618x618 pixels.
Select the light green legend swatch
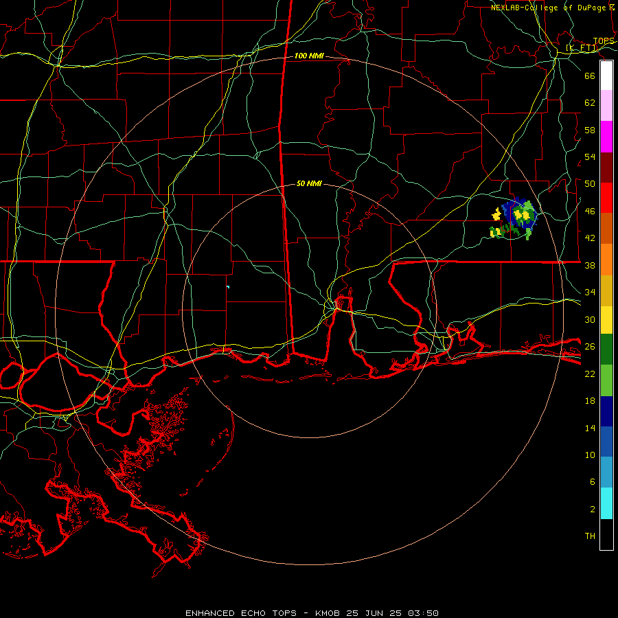[606, 380]
